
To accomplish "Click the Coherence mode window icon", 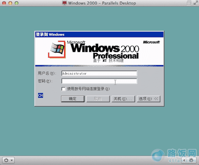I will coord(189,3).
